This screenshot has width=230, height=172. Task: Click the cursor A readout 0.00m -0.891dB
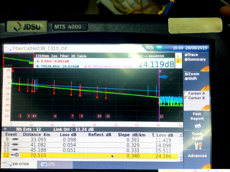[53, 61]
